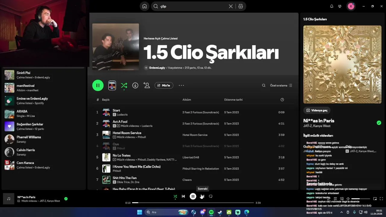This screenshot has width=386, height=217.
Task: Click the Videoya geç button
Action: [x=317, y=110]
